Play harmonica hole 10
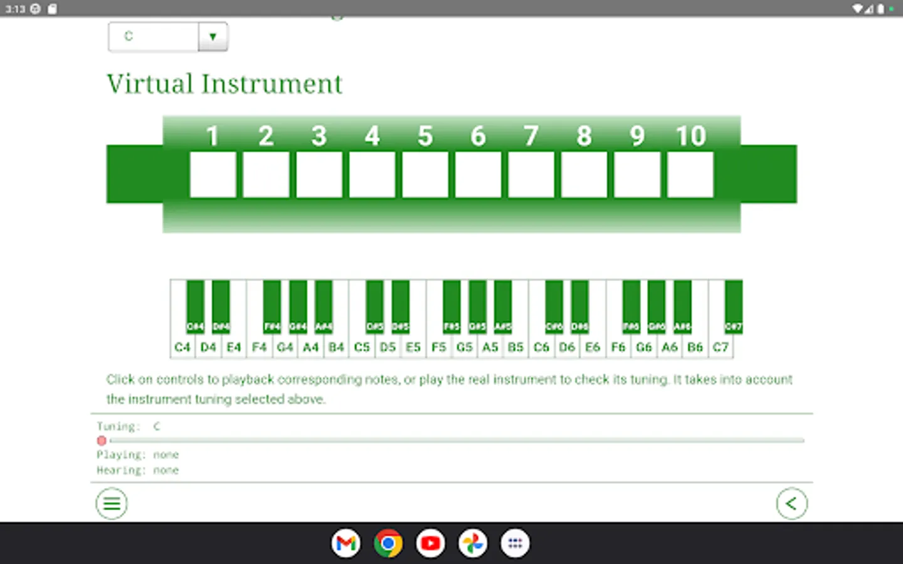Viewport: 903px width, 564px height. tap(690, 175)
